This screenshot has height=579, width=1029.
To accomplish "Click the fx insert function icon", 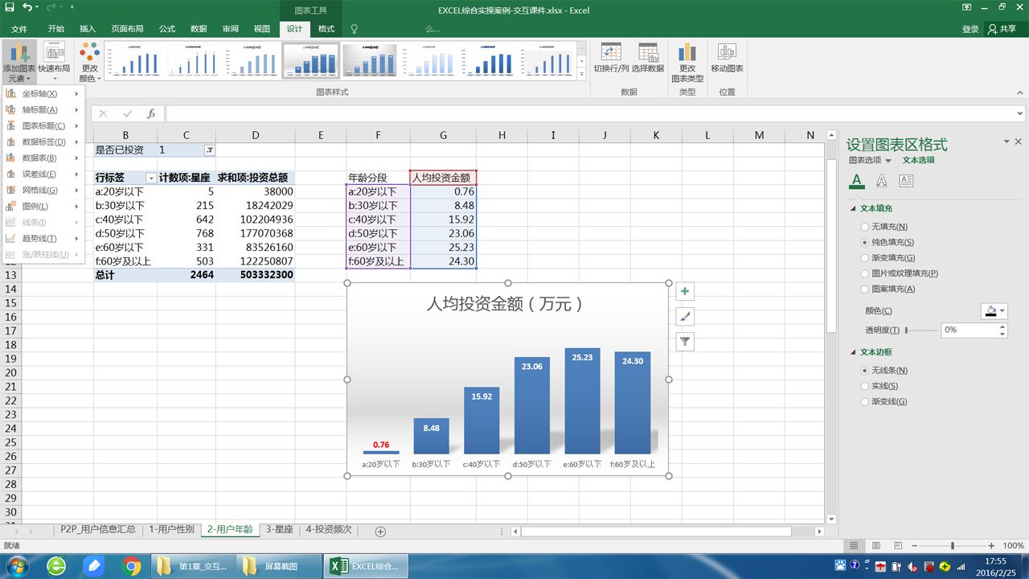I will [151, 114].
